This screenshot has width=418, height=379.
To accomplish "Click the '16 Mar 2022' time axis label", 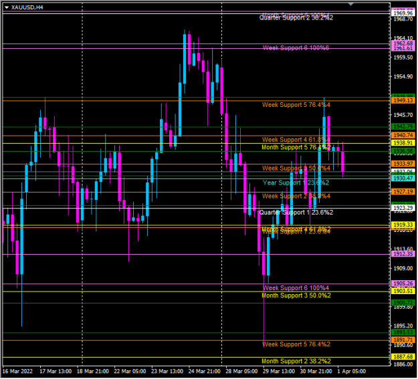I will (17, 372).
